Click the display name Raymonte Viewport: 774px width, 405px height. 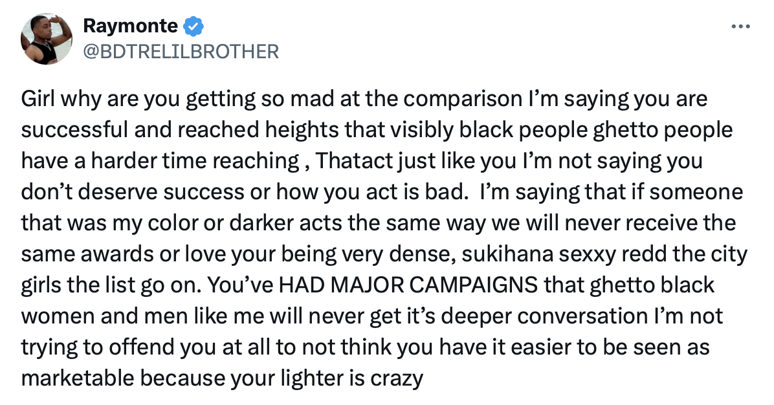click(130, 26)
